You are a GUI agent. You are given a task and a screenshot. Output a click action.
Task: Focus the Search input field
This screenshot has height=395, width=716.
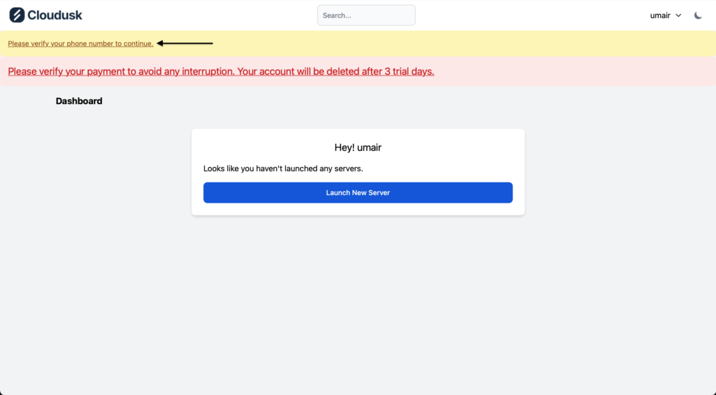(366, 15)
